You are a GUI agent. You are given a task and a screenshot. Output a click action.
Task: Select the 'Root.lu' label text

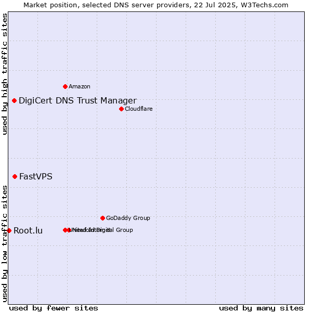tap(28, 231)
